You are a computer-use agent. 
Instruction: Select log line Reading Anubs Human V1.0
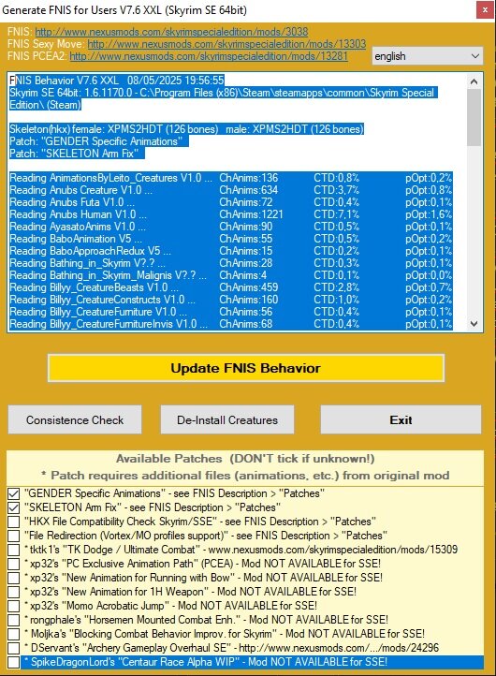click(x=230, y=214)
